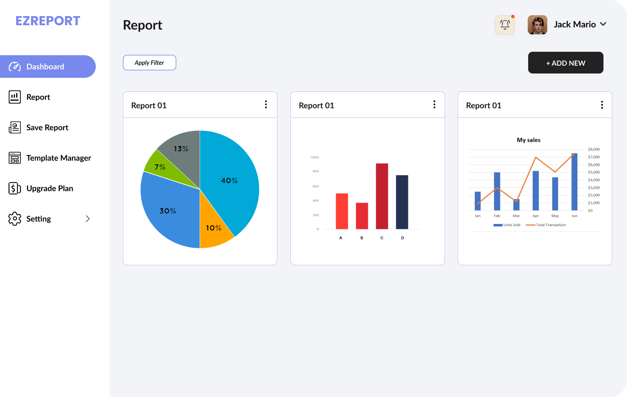Screen dimensions: 627x397
Task: Click the Report bar chart sidebar icon
Action: point(15,97)
